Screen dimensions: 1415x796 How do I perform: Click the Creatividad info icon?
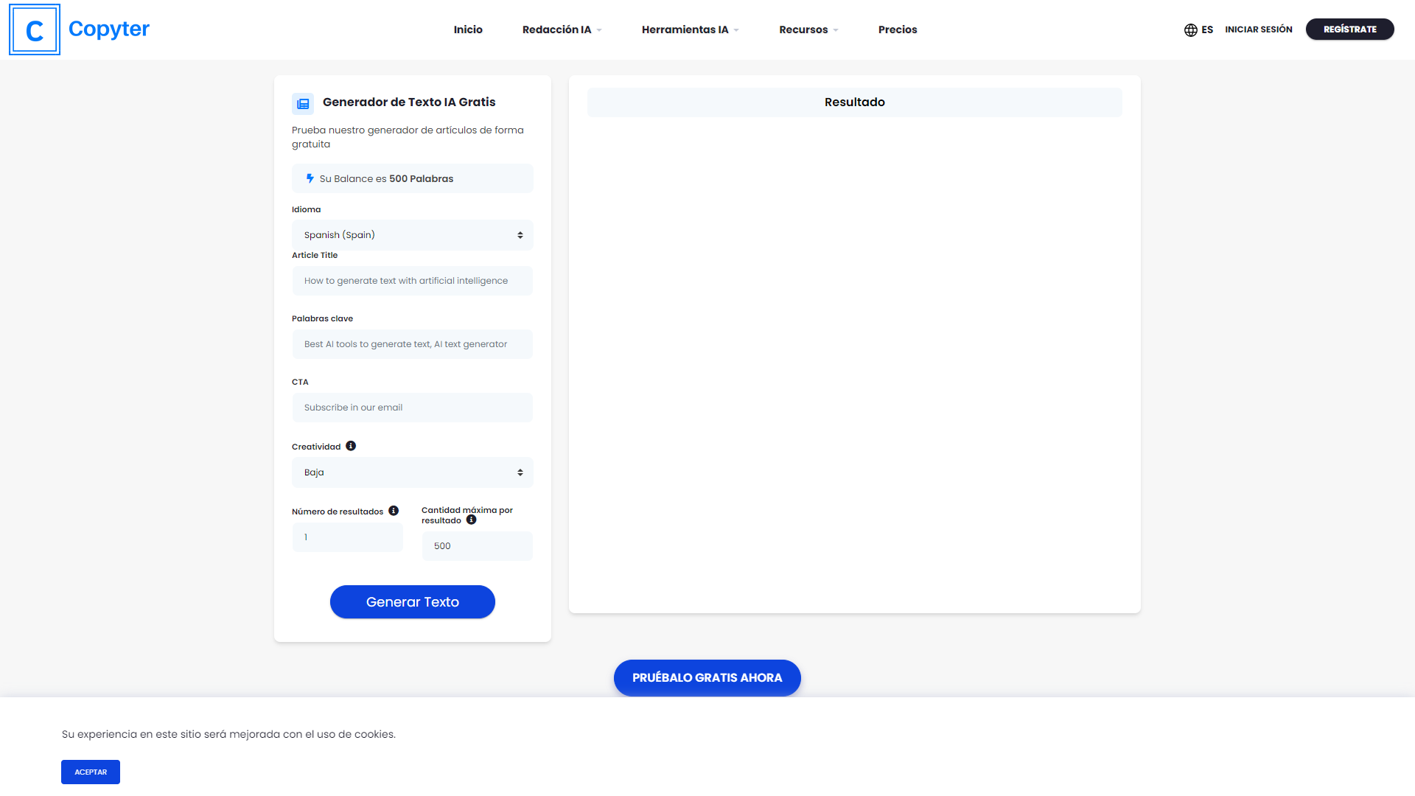pyautogui.click(x=351, y=446)
